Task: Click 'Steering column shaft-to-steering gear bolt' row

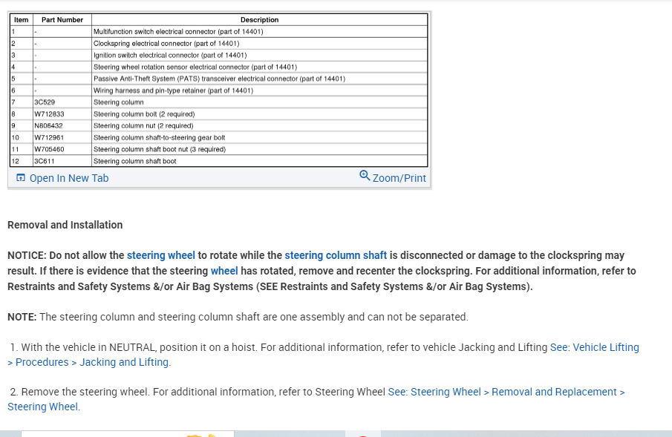Action: (219, 137)
